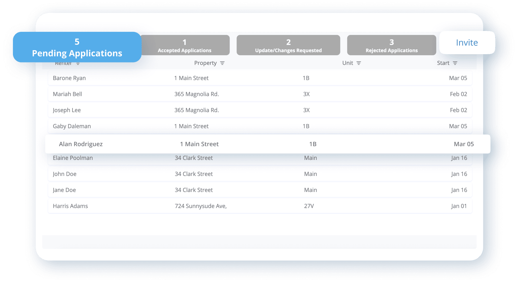Click 365 Magnolia Rd. in Joseph Lee's row
517x282 pixels.
pos(197,110)
